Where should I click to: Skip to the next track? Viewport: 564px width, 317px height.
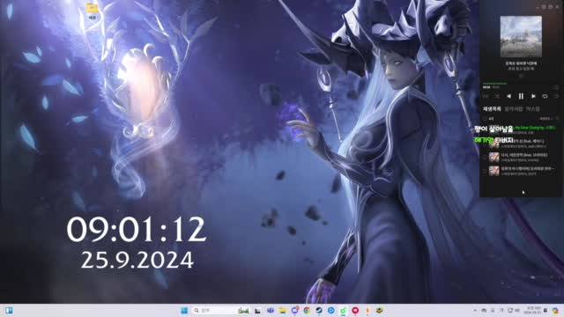(x=533, y=96)
